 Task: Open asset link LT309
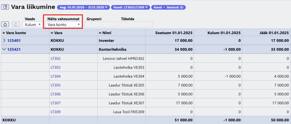[56, 112]
